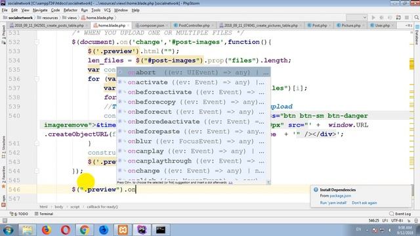Select onactivate autocomplete suggestion
This screenshot has height=236, width=420.
[x=194, y=82]
